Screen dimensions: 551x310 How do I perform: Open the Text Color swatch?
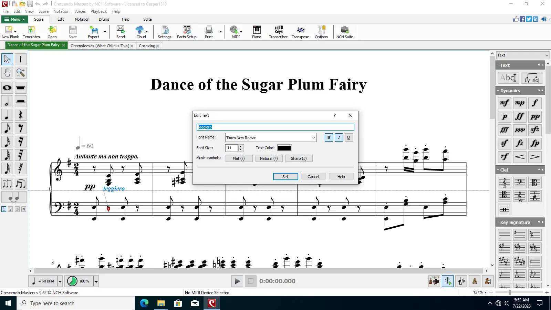[284, 148]
